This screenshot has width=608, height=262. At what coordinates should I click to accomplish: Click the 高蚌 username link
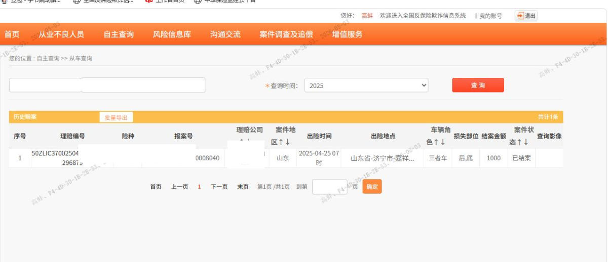point(367,16)
